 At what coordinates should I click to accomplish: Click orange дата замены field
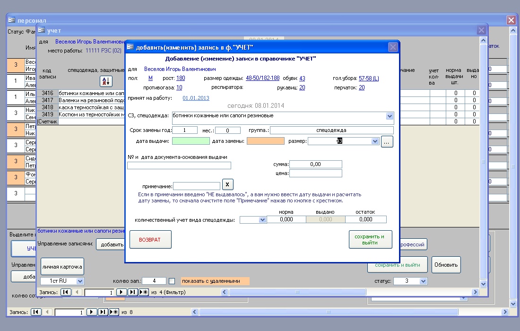pos(266,141)
